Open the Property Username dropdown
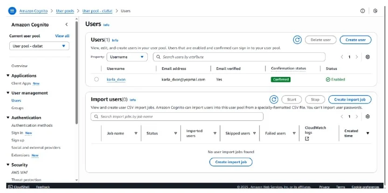 [127, 57]
